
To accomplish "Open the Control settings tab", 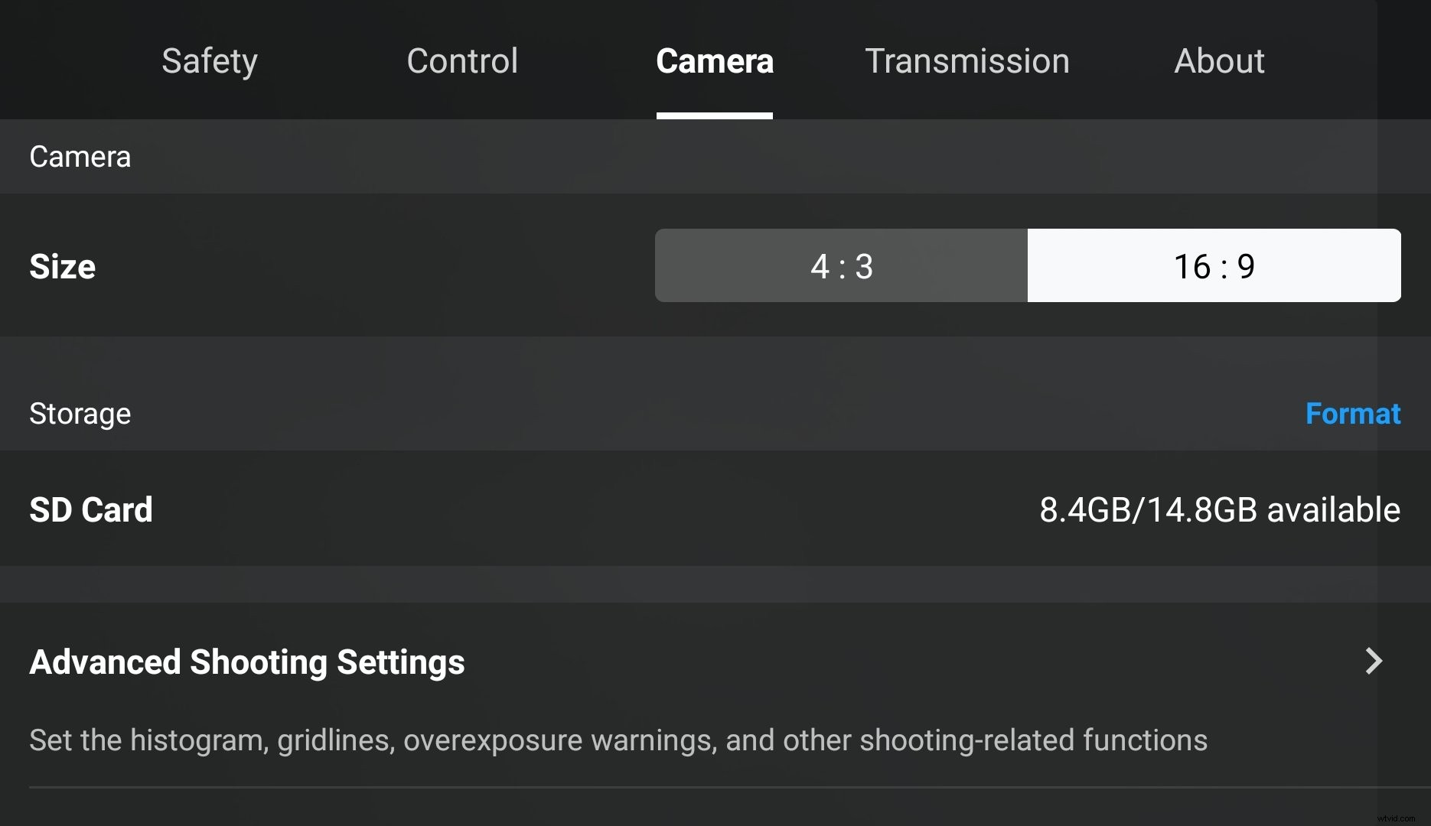I will 462,61.
